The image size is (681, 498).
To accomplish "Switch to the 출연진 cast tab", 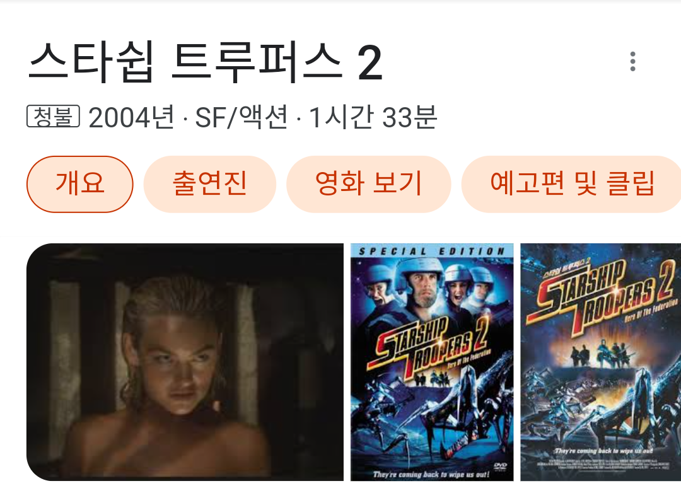I will pyautogui.click(x=210, y=184).
